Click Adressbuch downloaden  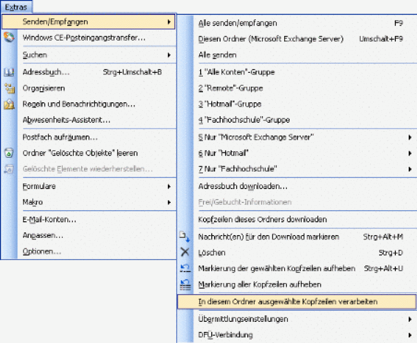click(x=242, y=186)
